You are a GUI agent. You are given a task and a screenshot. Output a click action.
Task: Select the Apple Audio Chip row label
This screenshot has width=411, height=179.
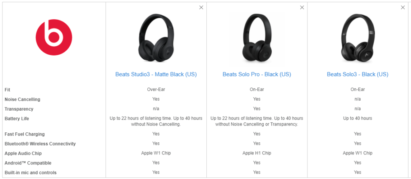(x=23, y=153)
